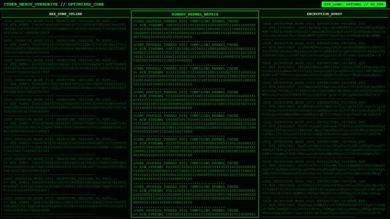
Task: Click the CORE_PROCESS_THREAD_002 header line
Action: click(x=186, y=187)
